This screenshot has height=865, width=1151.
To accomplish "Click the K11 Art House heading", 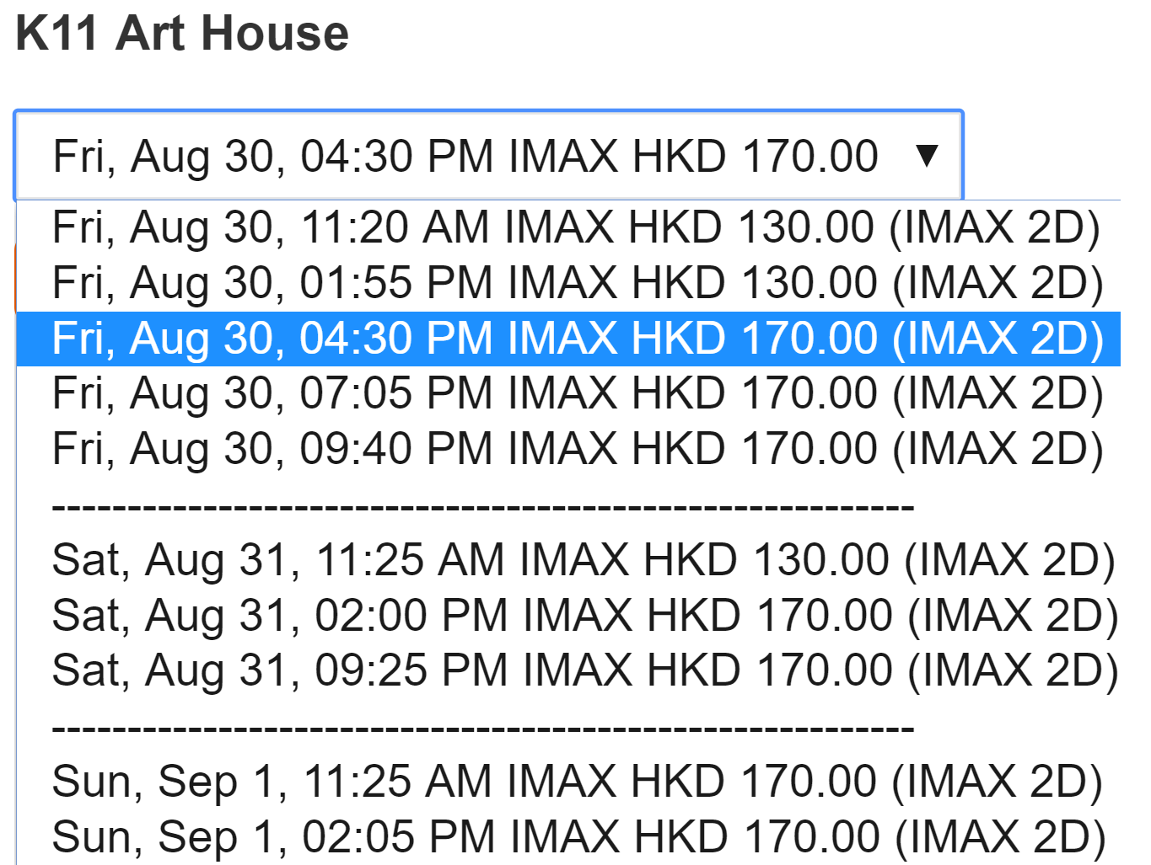I will pyautogui.click(x=182, y=34).
